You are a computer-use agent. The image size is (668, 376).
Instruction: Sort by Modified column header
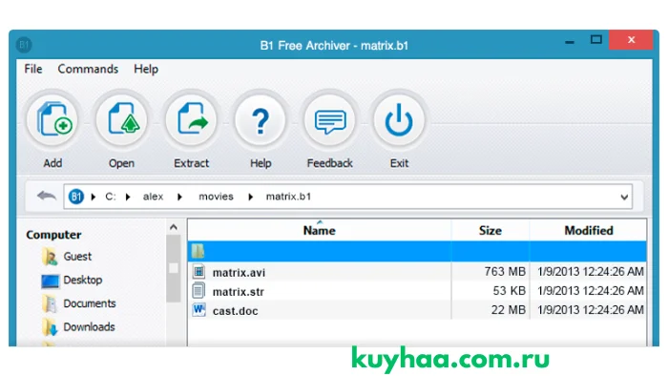pyautogui.click(x=589, y=230)
